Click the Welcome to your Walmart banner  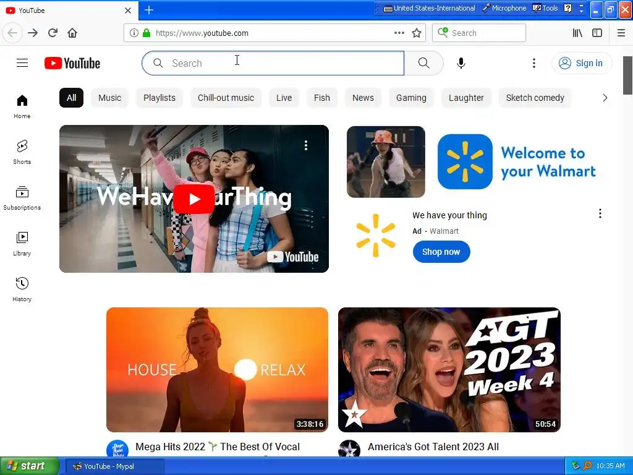517,161
